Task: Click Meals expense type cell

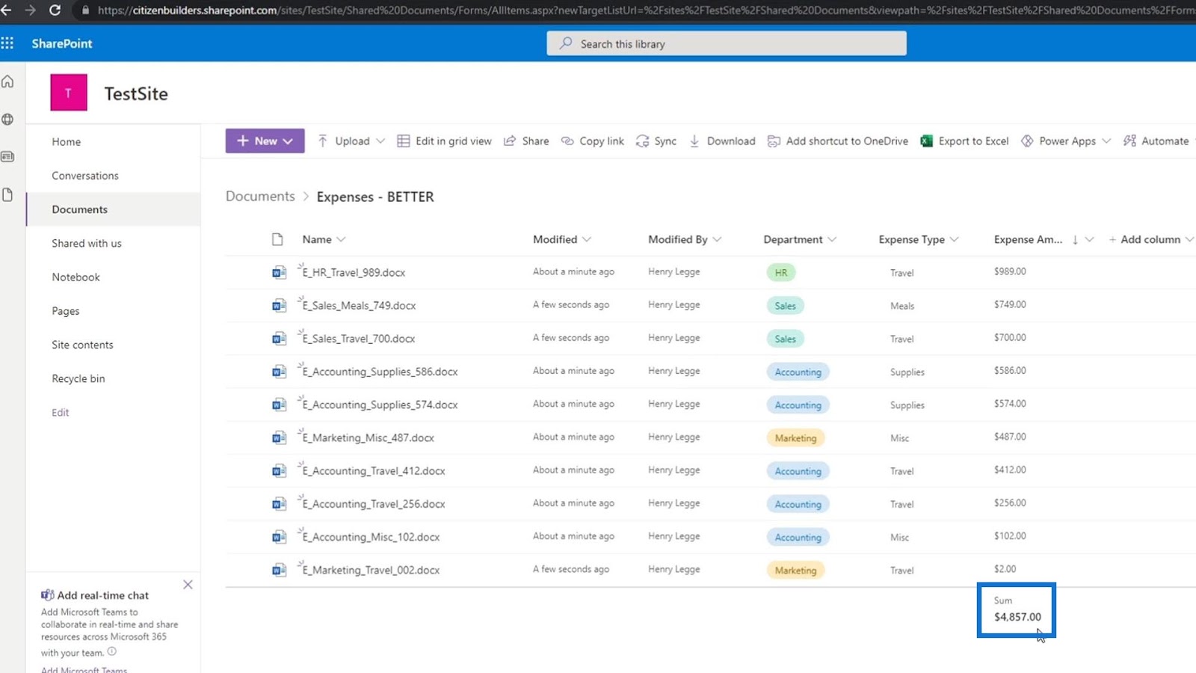Action: click(902, 306)
